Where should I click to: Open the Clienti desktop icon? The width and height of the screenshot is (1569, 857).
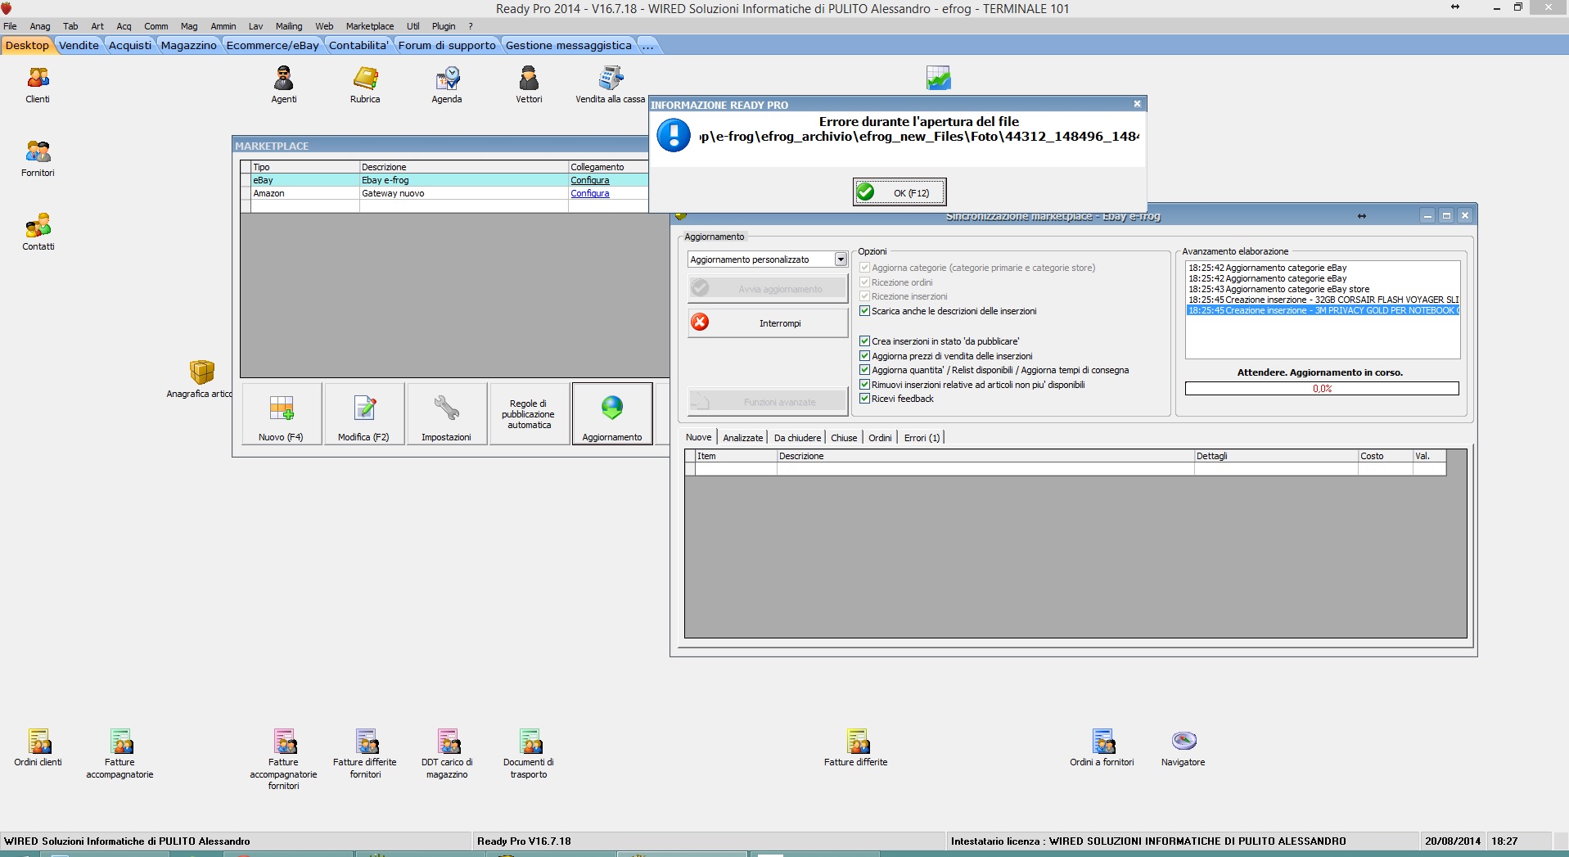38,85
